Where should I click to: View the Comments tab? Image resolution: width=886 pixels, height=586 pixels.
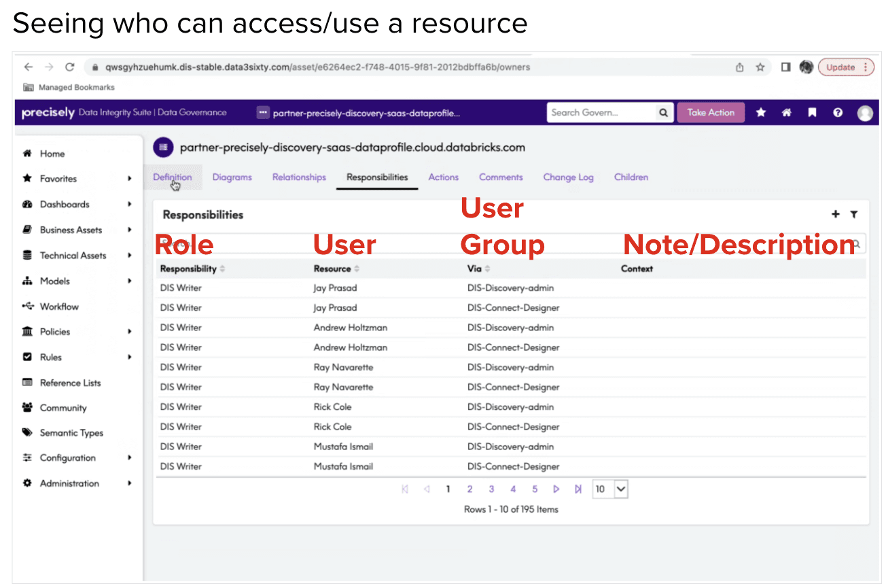[501, 177]
